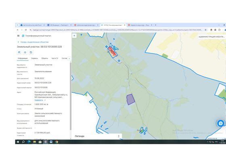This screenshot has height=159, width=226.
Task: Select the Части ЗУ tab
Action: pyautogui.click(x=54, y=58)
